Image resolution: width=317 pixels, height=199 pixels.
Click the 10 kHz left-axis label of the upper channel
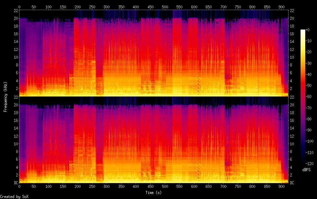[x=15, y=57]
